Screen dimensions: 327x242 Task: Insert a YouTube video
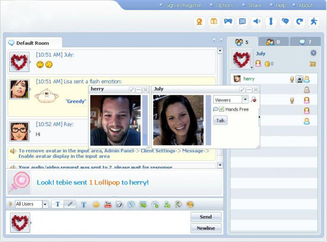point(108,205)
